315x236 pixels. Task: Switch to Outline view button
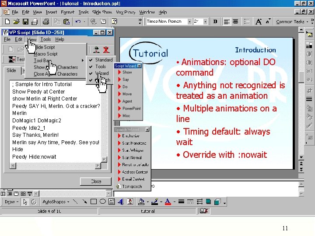[x=10, y=194]
